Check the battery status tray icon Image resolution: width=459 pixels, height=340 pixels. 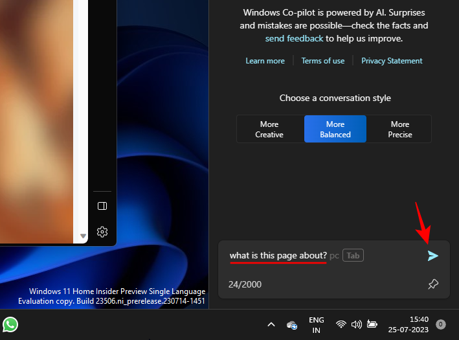tap(372, 324)
